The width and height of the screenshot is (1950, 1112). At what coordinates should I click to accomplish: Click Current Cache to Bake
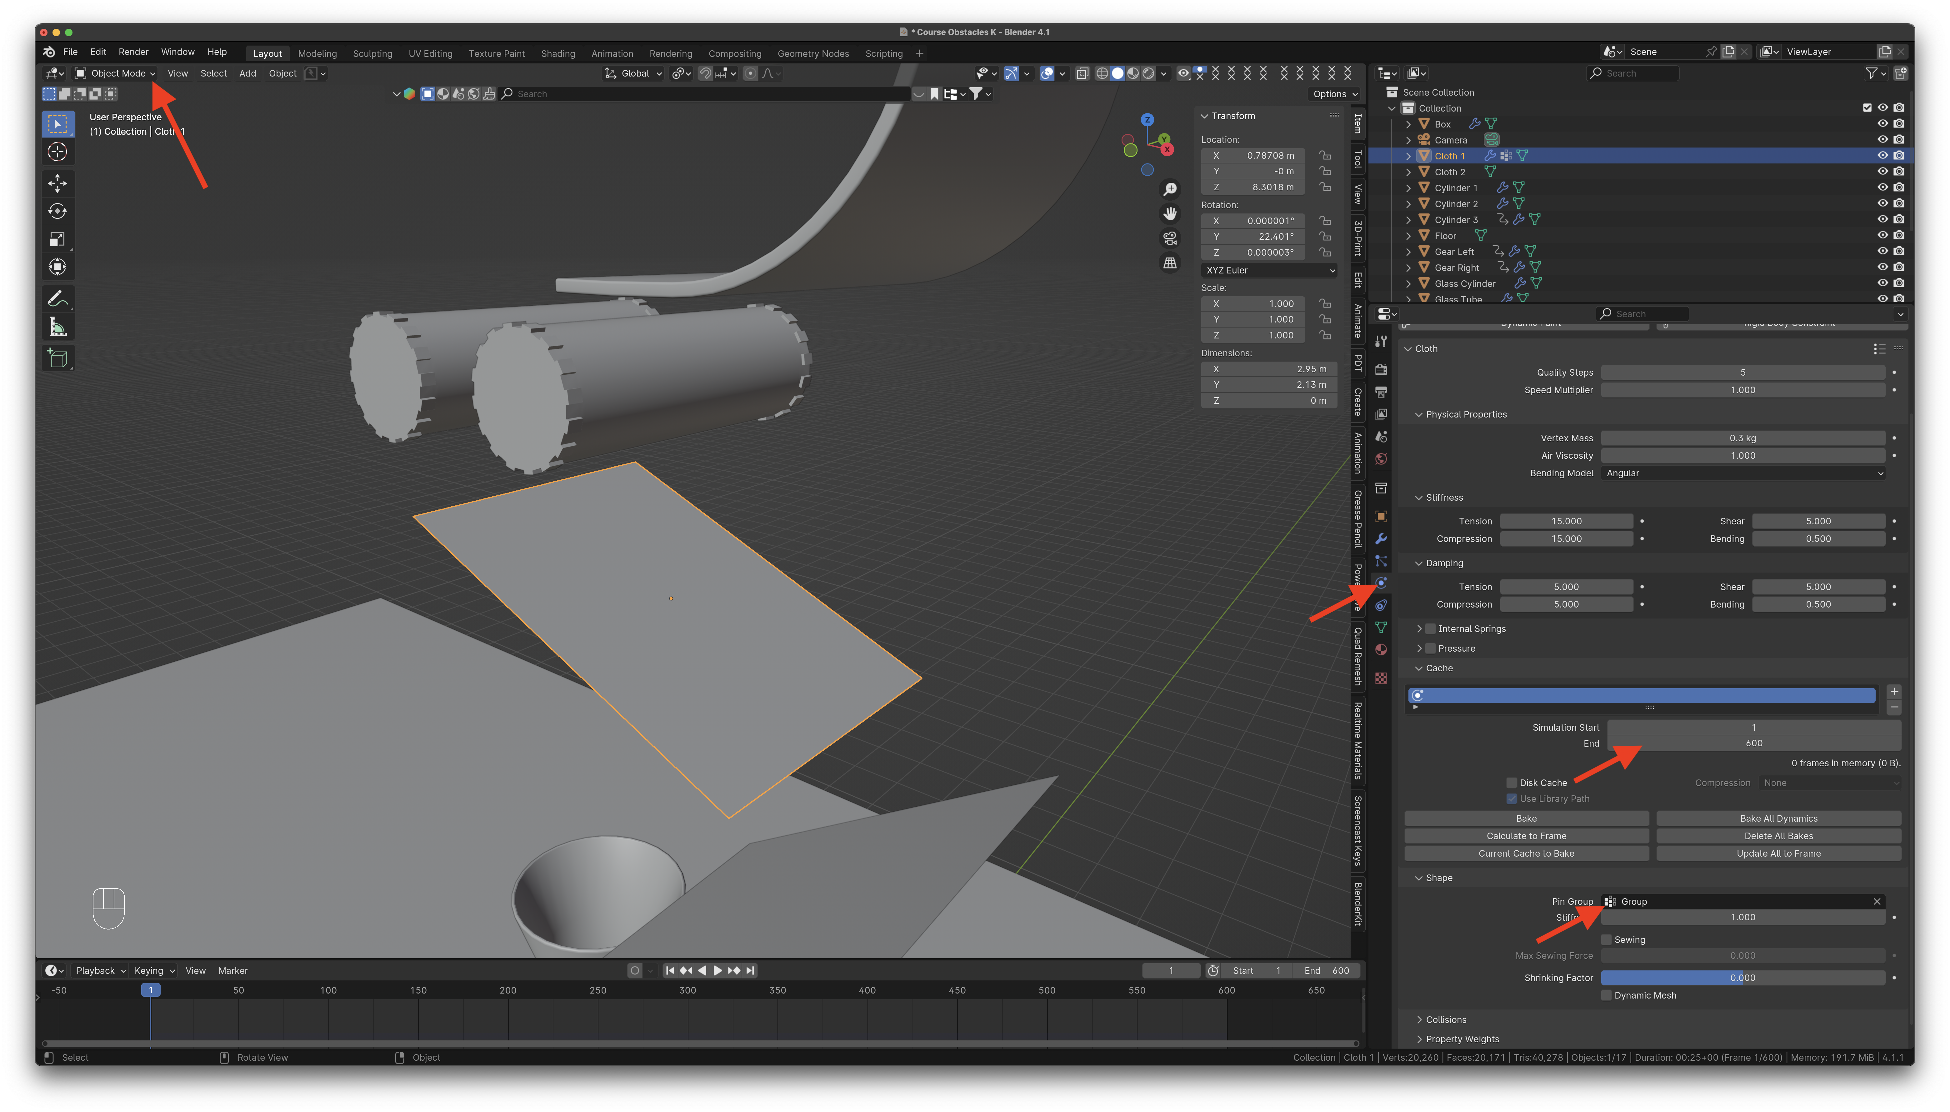[x=1526, y=854]
